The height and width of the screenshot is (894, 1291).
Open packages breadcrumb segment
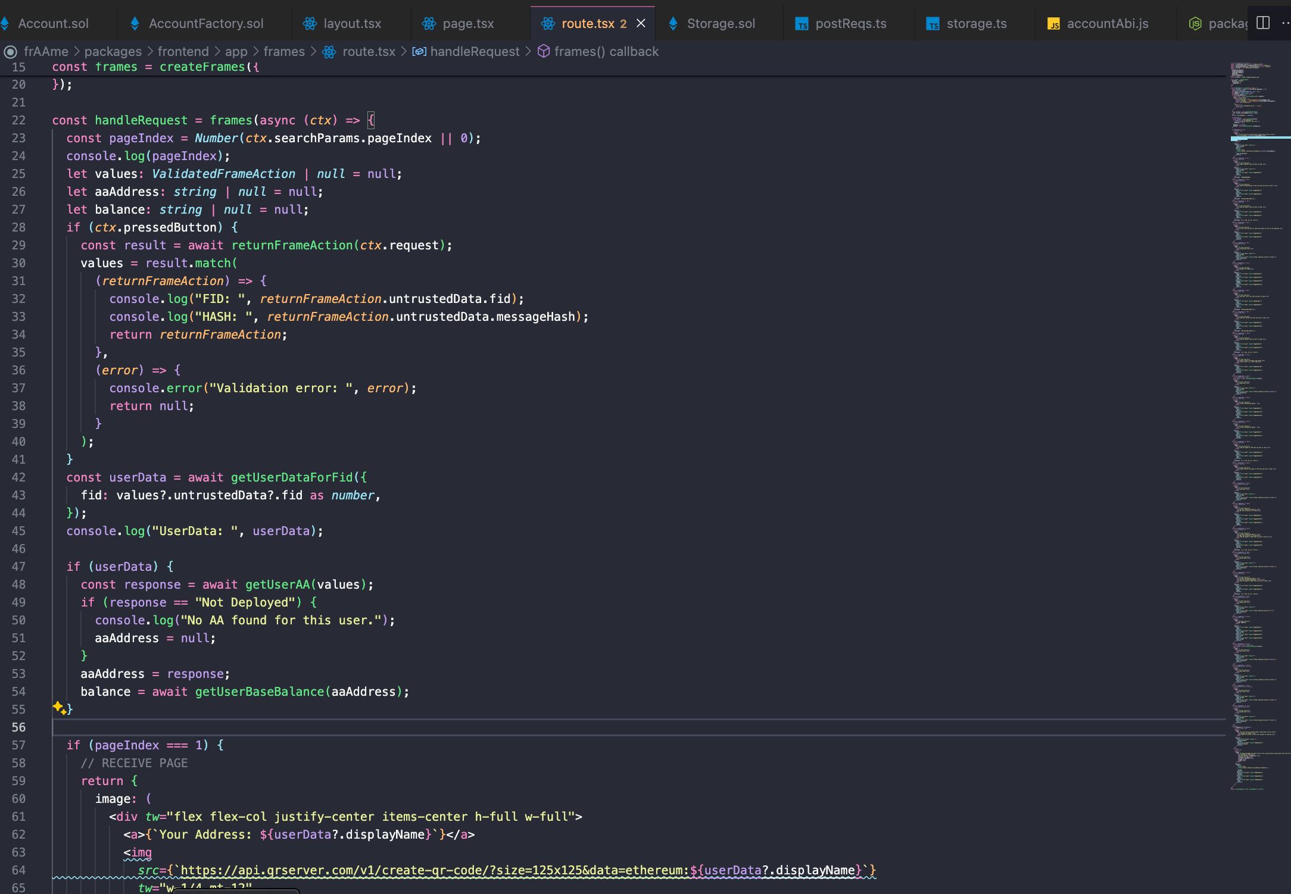[113, 52]
